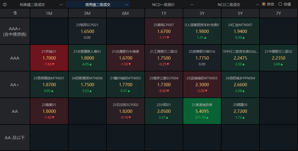This screenshot has width=298, height=151.
Task: Click the 24洛阳城乡PPN004 cell
Action: click(x=240, y=85)
